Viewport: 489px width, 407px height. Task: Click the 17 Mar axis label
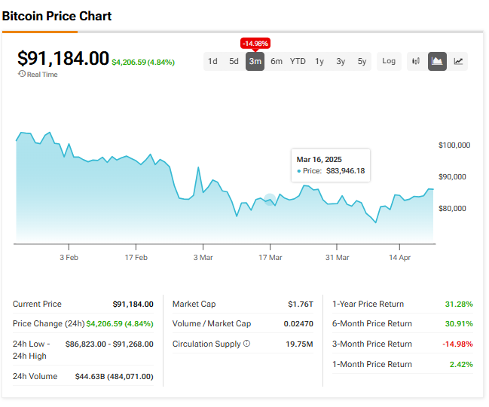pyautogui.click(x=270, y=258)
